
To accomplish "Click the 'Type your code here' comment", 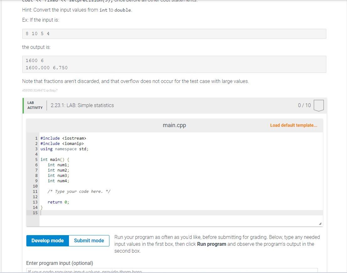I will point(79,191).
